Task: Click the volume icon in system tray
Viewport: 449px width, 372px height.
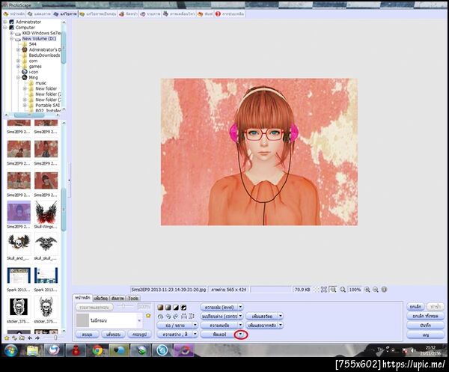Action: (x=412, y=350)
